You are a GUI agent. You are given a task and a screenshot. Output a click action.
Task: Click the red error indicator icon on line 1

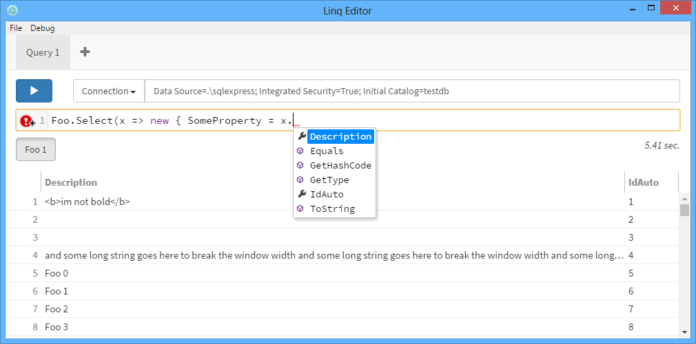click(27, 120)
